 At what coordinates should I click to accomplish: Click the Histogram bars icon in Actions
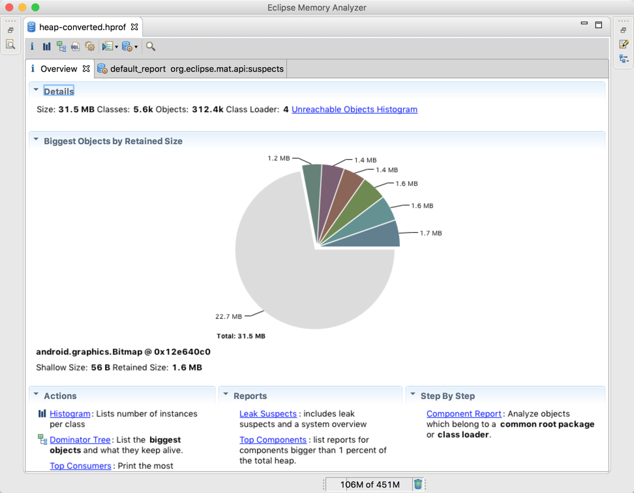click(x=42, y=413)
